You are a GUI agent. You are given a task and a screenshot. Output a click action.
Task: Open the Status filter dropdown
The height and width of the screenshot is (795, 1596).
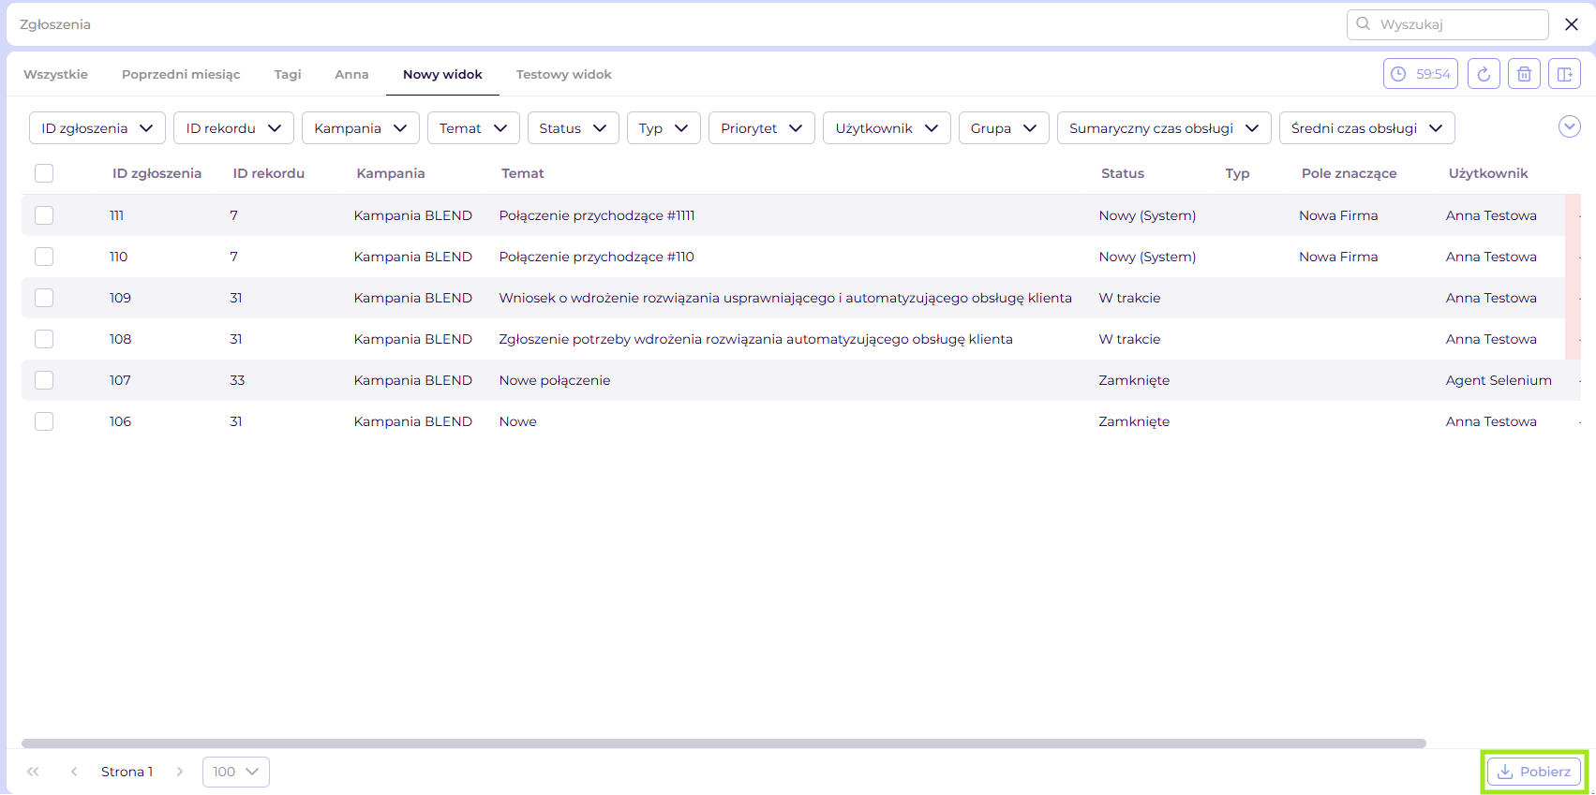573,128
